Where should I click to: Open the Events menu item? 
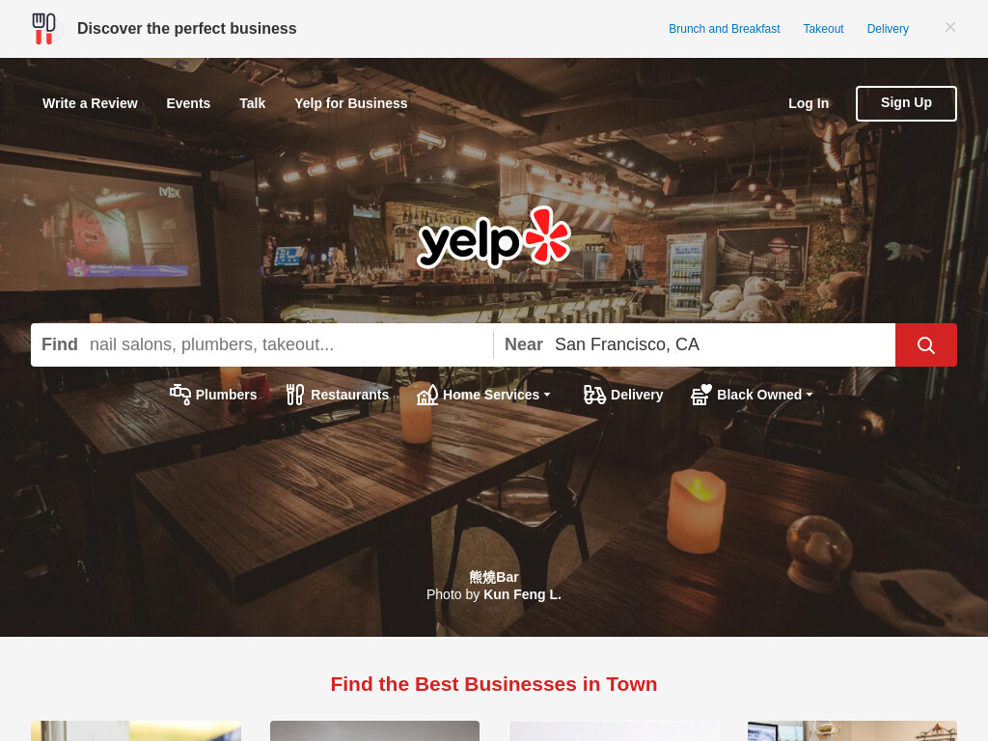click(188, 103)
